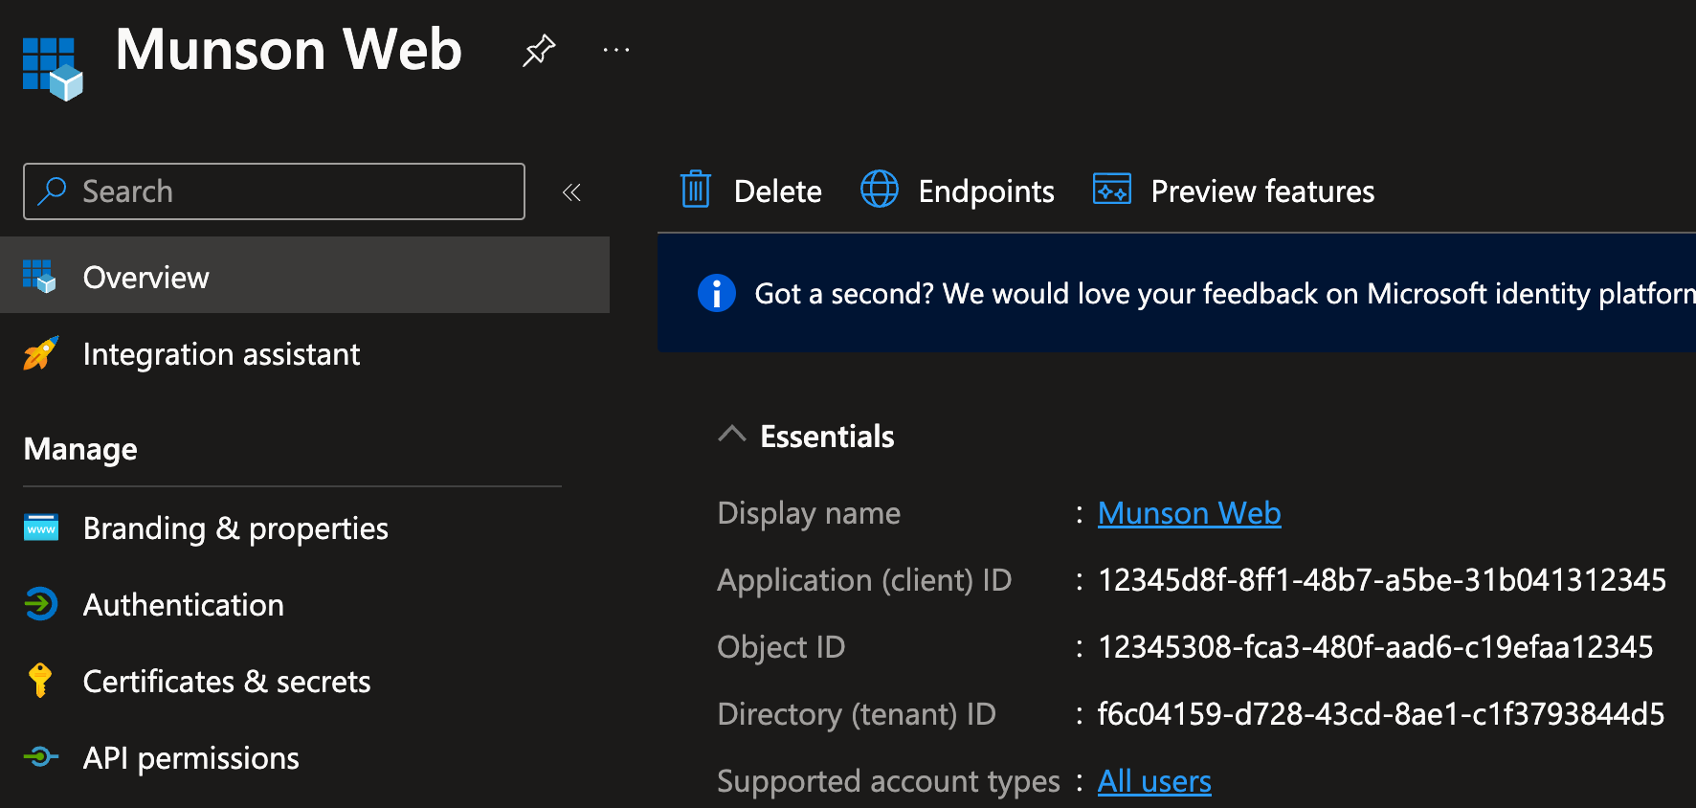Click the API permissions icon
This screenshot has height=808, width=1696.
(x=41, y=757)
